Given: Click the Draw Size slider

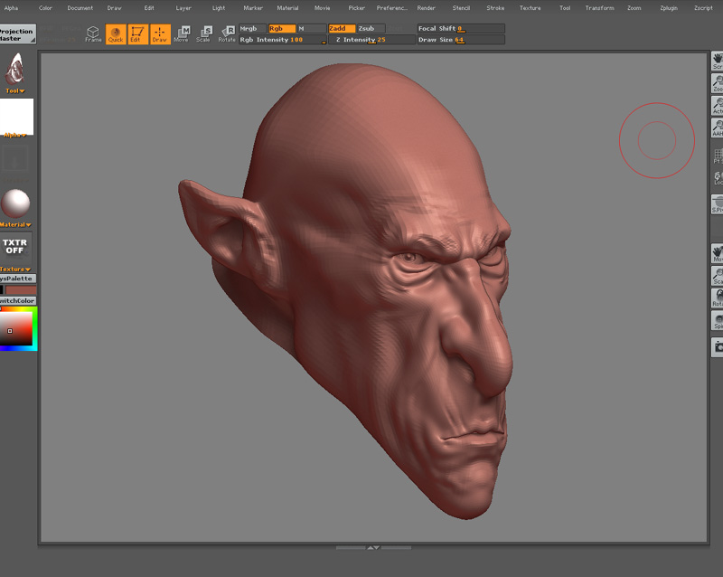Looking at the screenshot, I should tap(461, 40).
